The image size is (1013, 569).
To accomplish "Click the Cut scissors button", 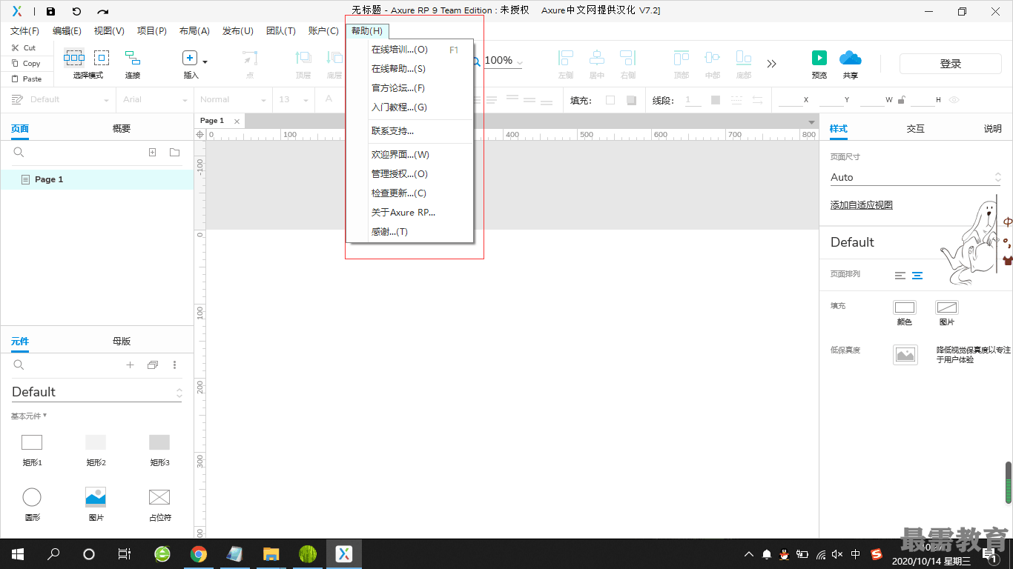I will pos(23,47).
